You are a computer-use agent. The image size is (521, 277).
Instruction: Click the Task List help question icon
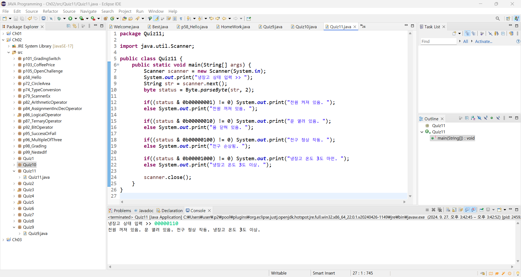tap(518, 41)
